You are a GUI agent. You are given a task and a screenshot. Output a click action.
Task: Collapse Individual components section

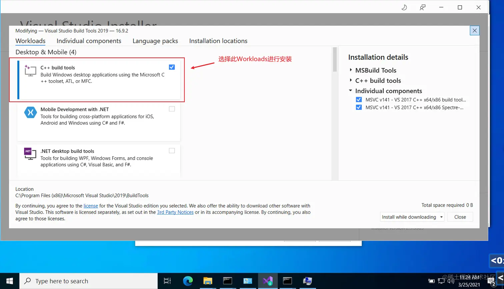351,90
